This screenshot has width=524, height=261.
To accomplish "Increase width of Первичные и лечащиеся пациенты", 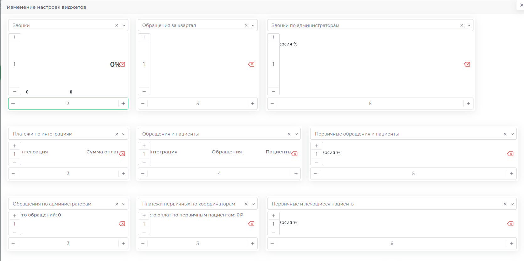I will point(512,243).
